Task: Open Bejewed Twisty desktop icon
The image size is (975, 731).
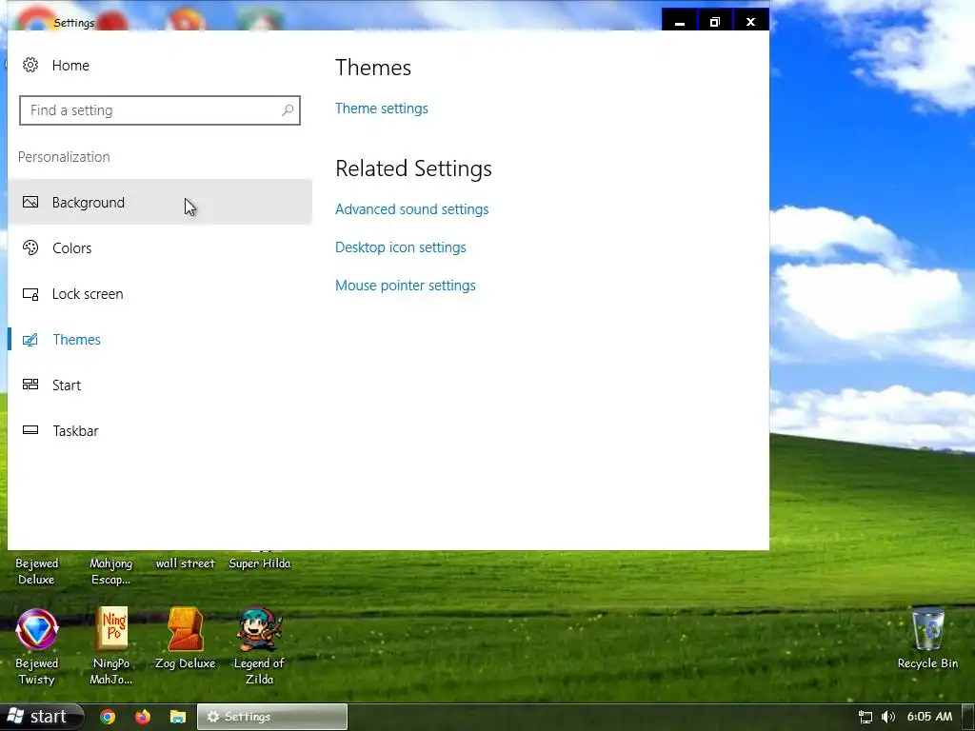Action: pos(37,630)
